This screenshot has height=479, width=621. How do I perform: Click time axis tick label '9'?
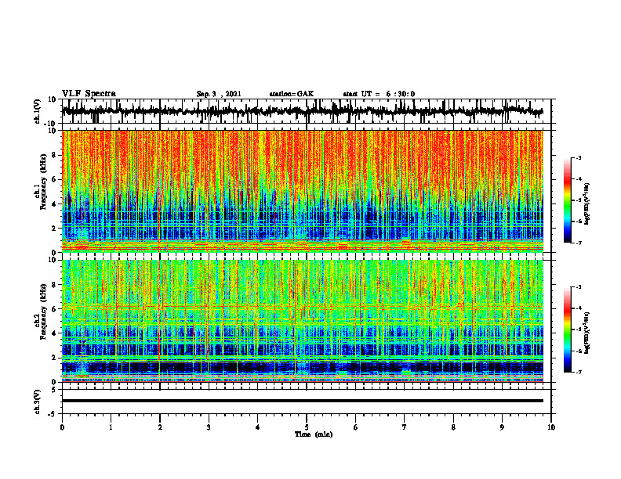pyautogui.click(x=502, y=427)
